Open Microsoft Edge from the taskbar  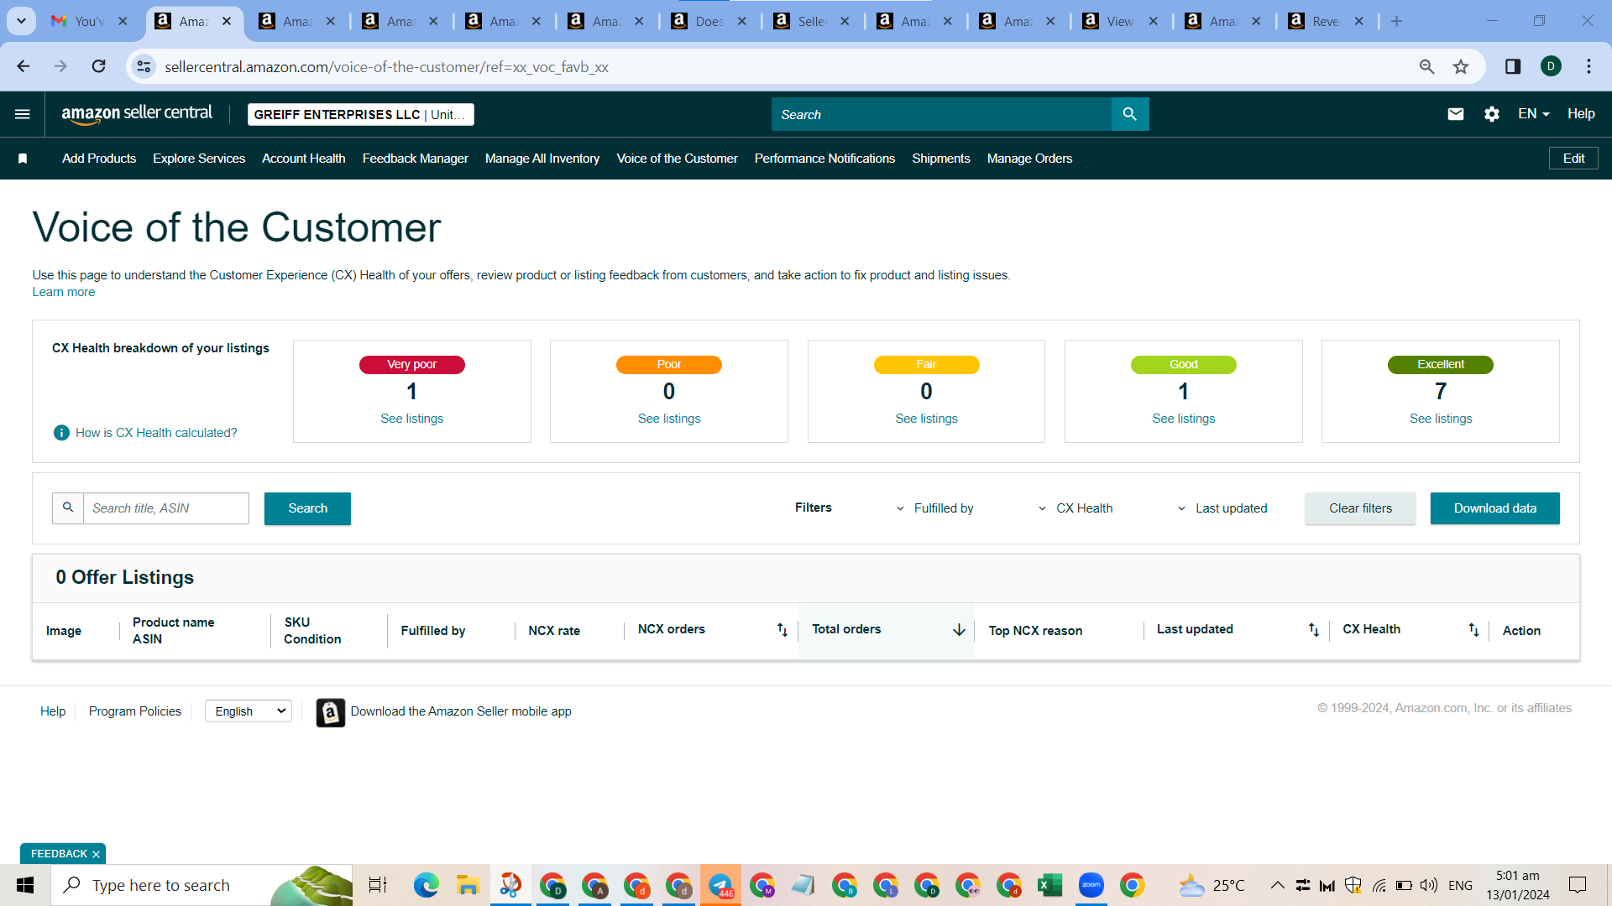pos(426,885)
